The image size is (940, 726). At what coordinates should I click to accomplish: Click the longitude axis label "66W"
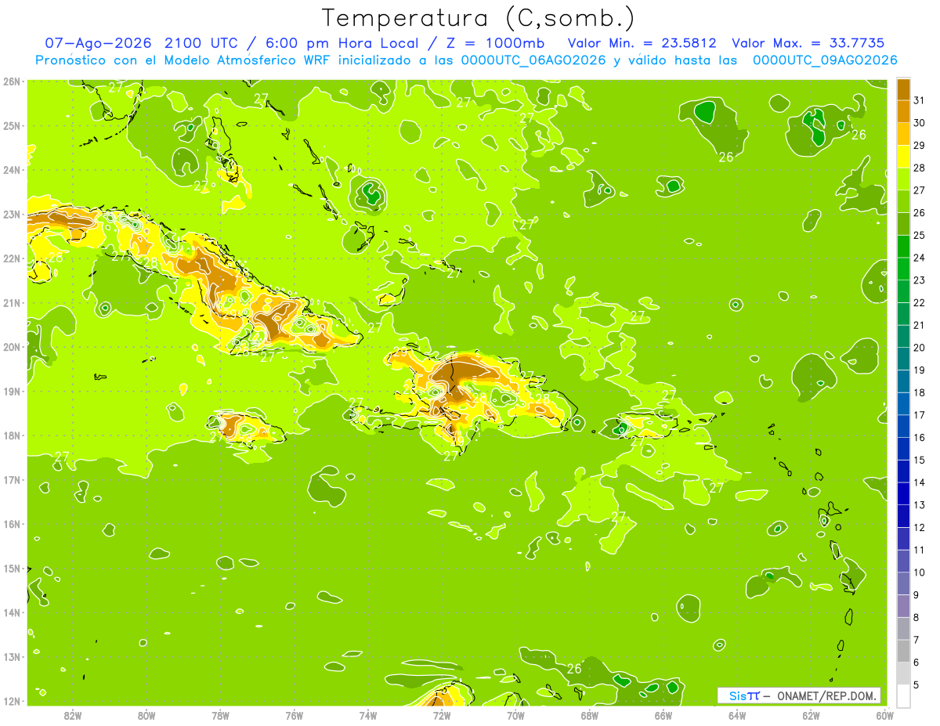pos(663,715)
